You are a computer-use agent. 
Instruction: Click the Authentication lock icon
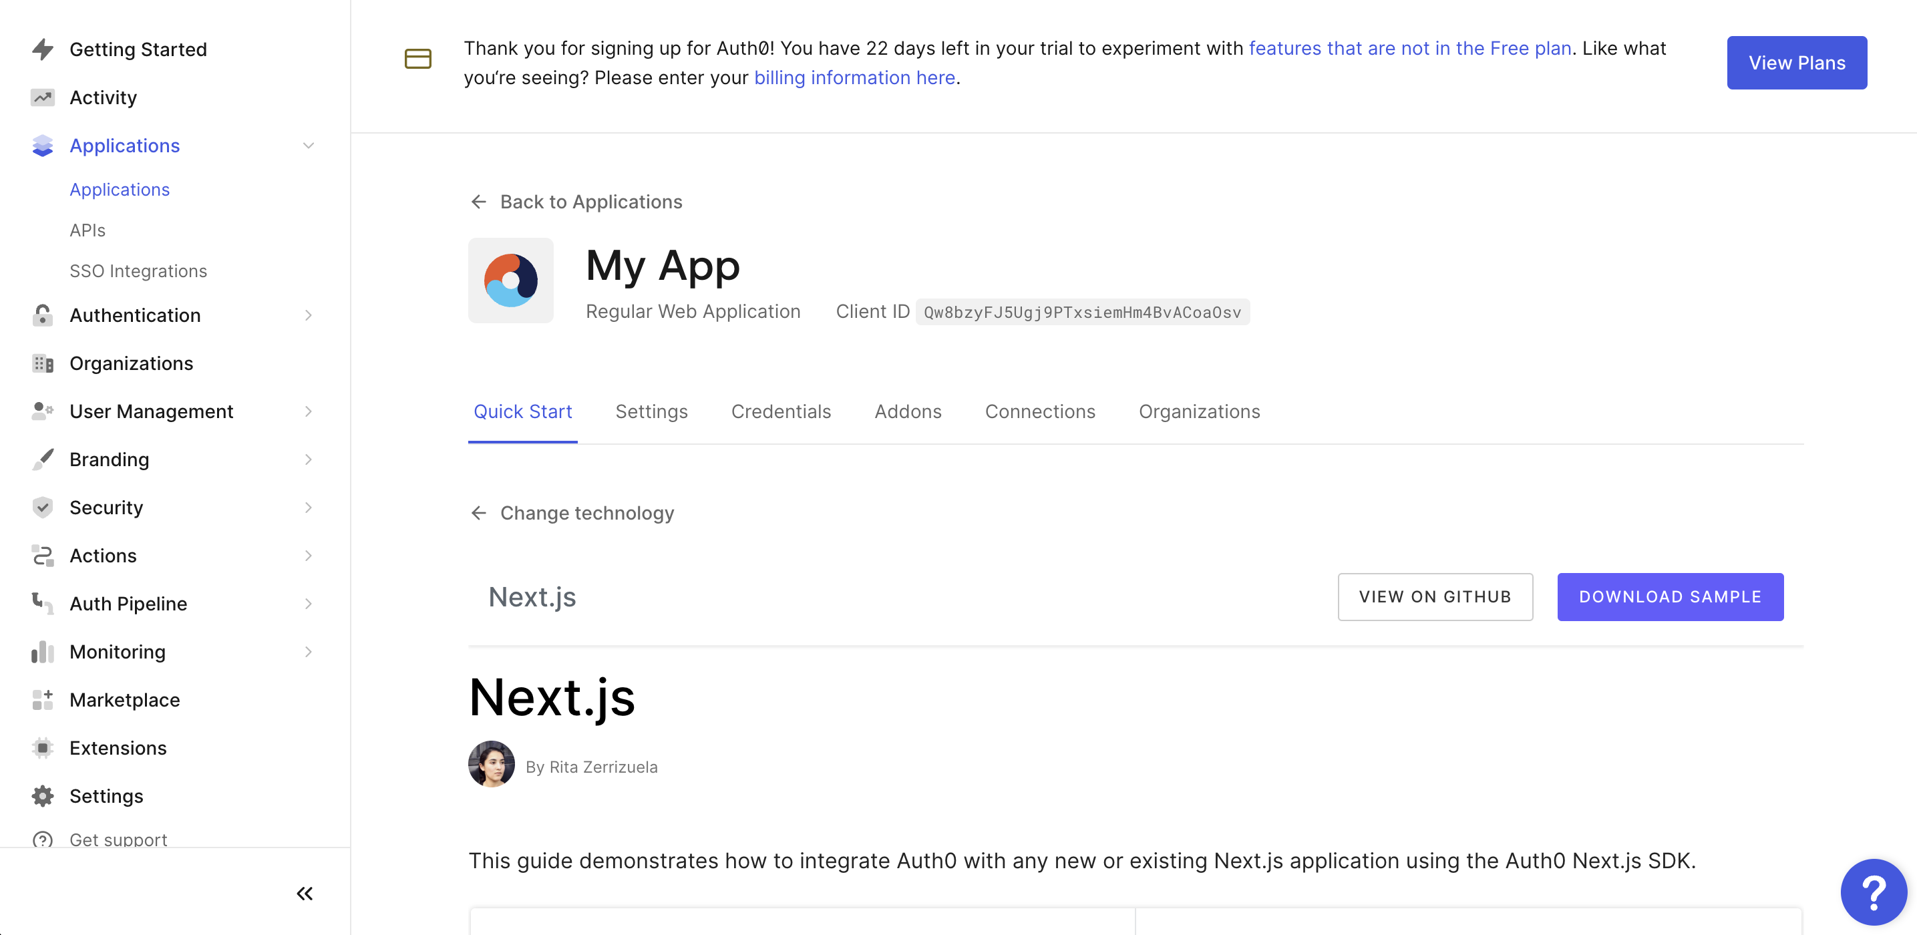tap(43, 315)
